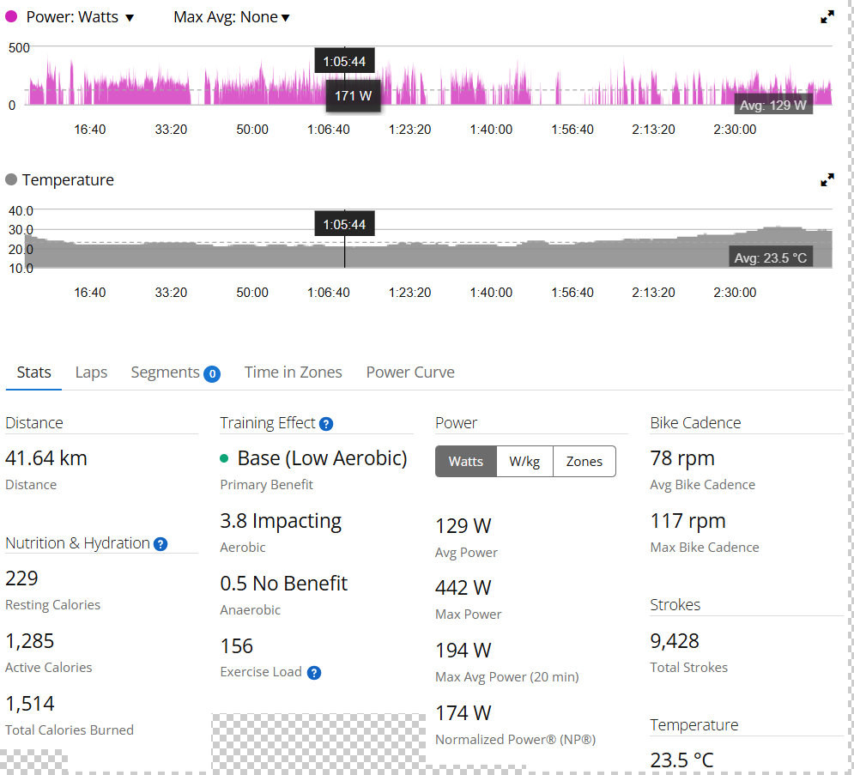Click the 23.5 °C temperature stat value
This screenshot has height=775, width=854.
(681, 760)
